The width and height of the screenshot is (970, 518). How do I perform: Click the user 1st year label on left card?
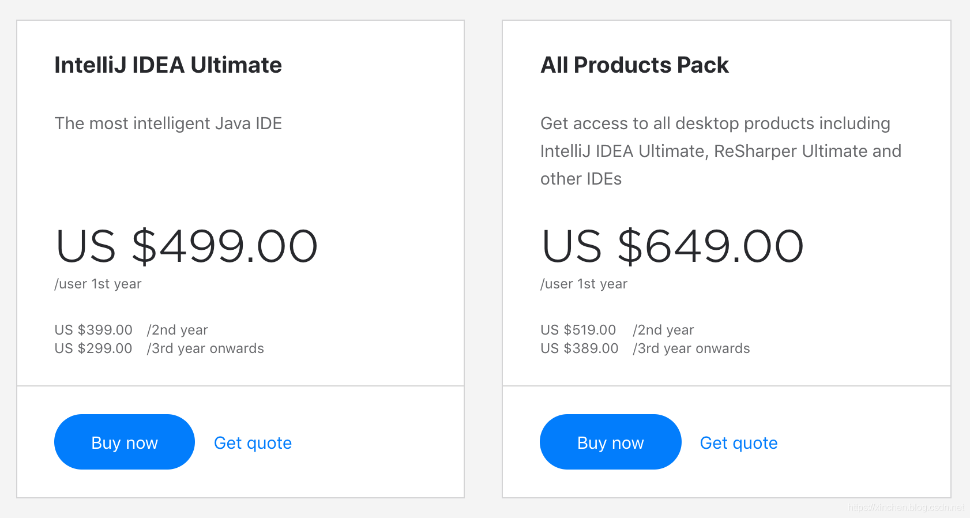[97, 283]
